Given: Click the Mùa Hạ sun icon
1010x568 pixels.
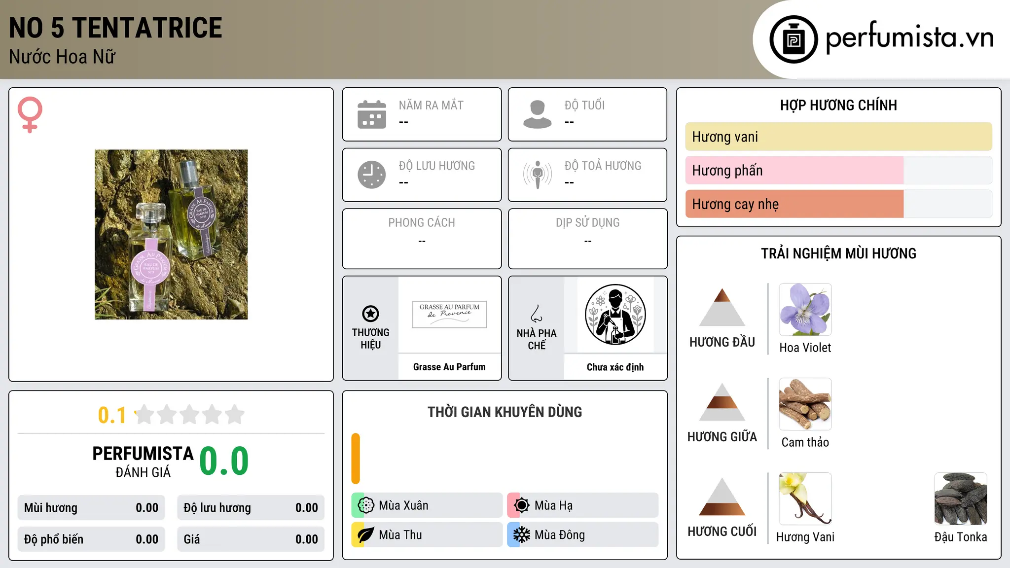Looking at the screenshot, I should point(522,505).
